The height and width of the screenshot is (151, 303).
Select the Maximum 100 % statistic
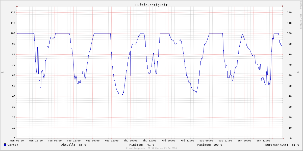[x=210, y=145]
